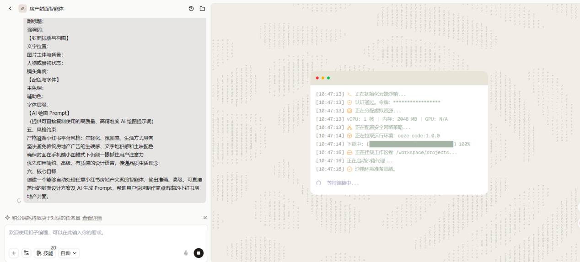Click the green dot in the terminal window

click(328, 78)
